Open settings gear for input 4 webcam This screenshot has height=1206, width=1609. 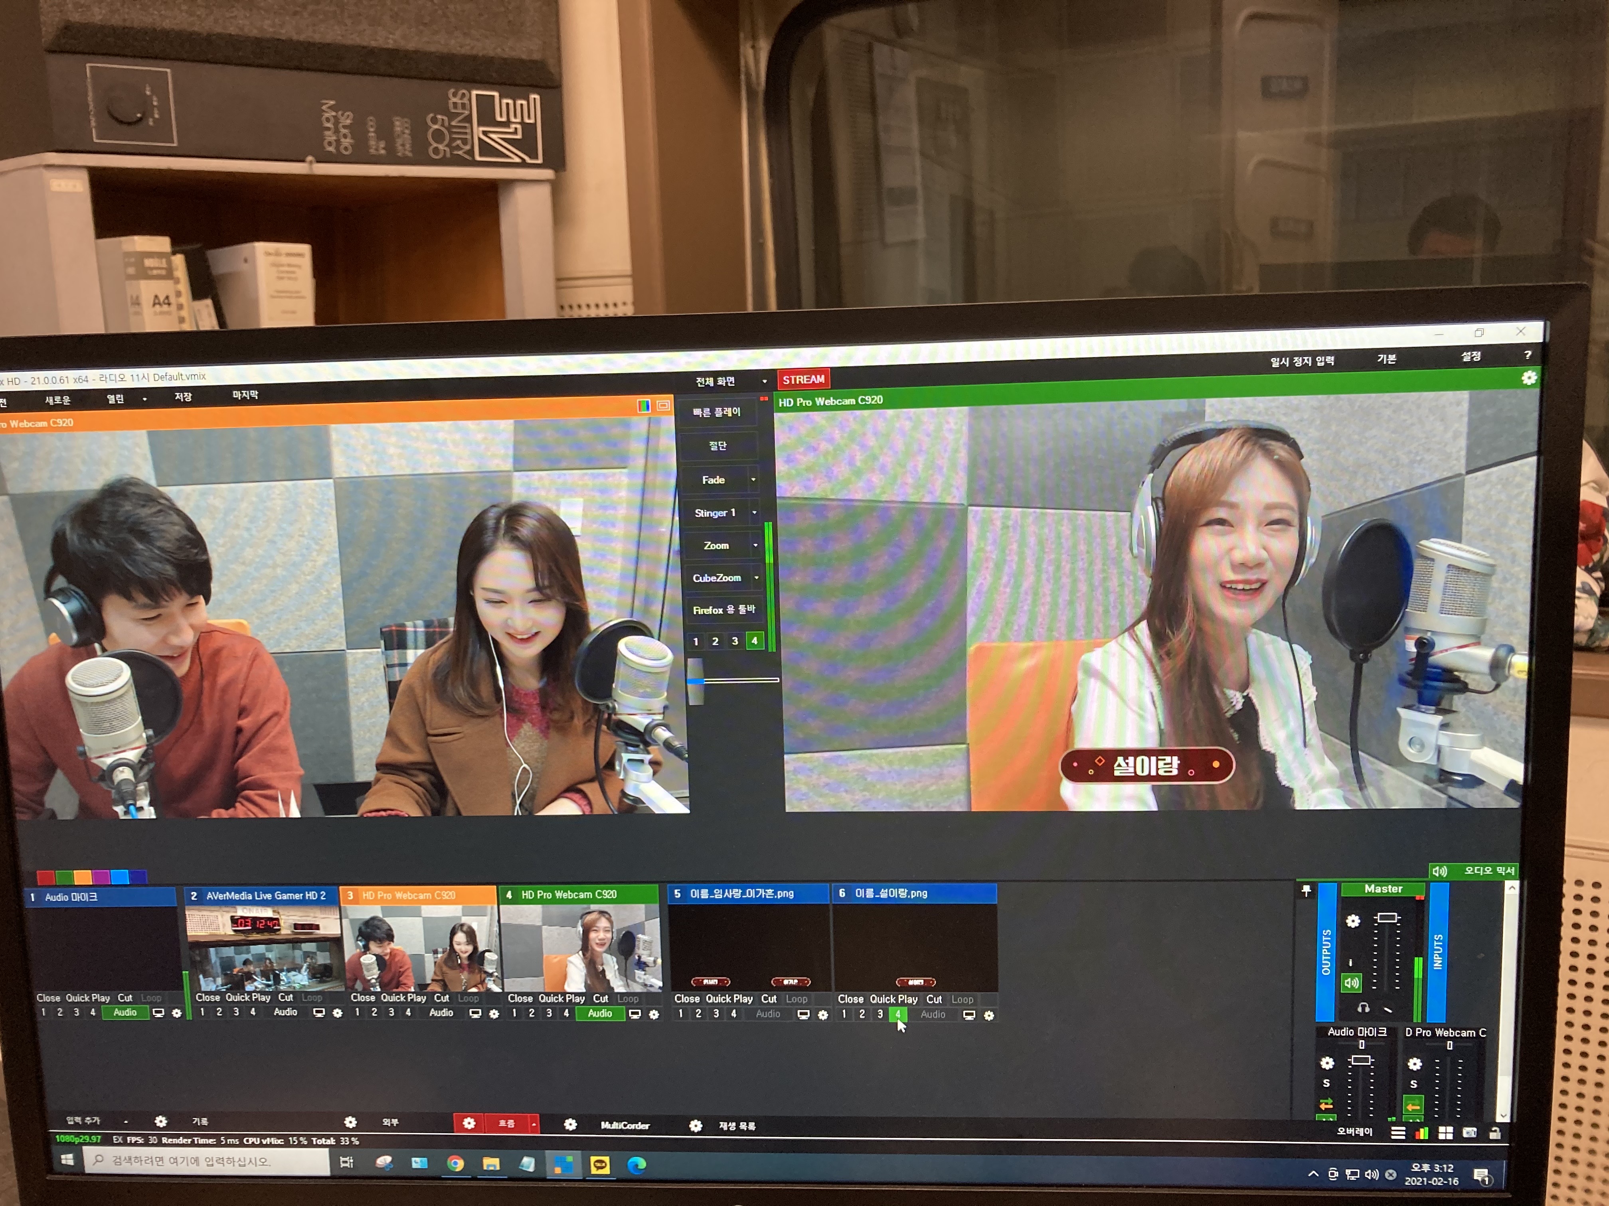click(x=653, y=1015)
